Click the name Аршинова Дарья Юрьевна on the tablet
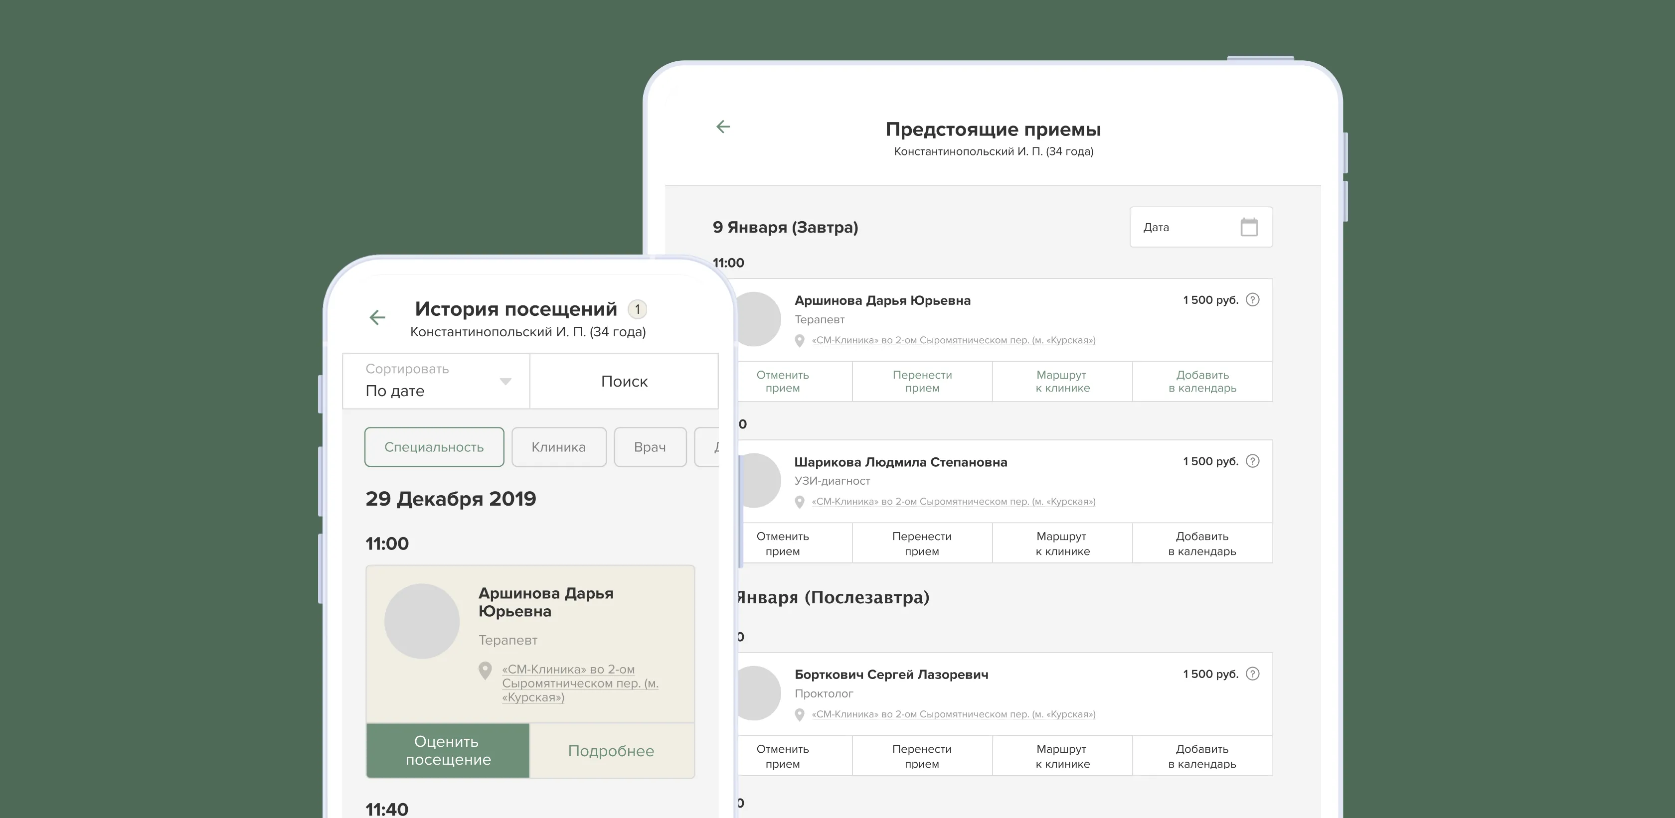 (882, 300)
